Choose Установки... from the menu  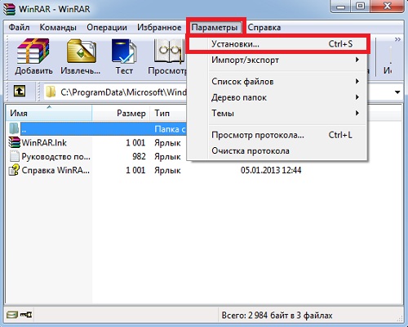pos(278,44)
